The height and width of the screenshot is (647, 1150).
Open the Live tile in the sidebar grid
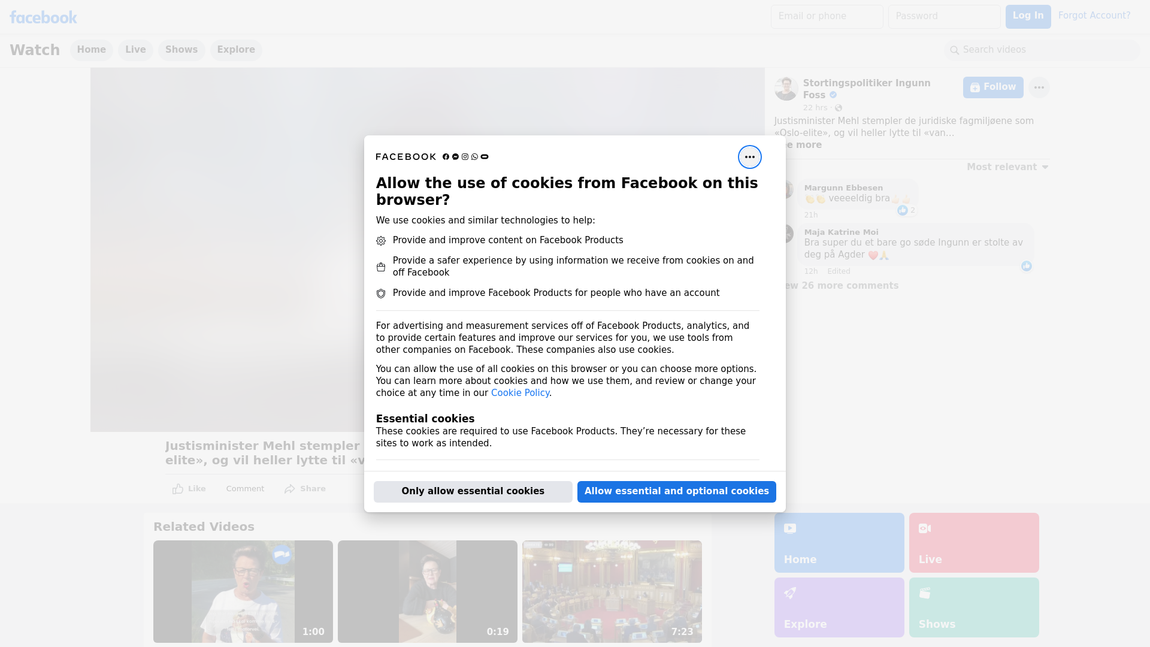(974, 543)
